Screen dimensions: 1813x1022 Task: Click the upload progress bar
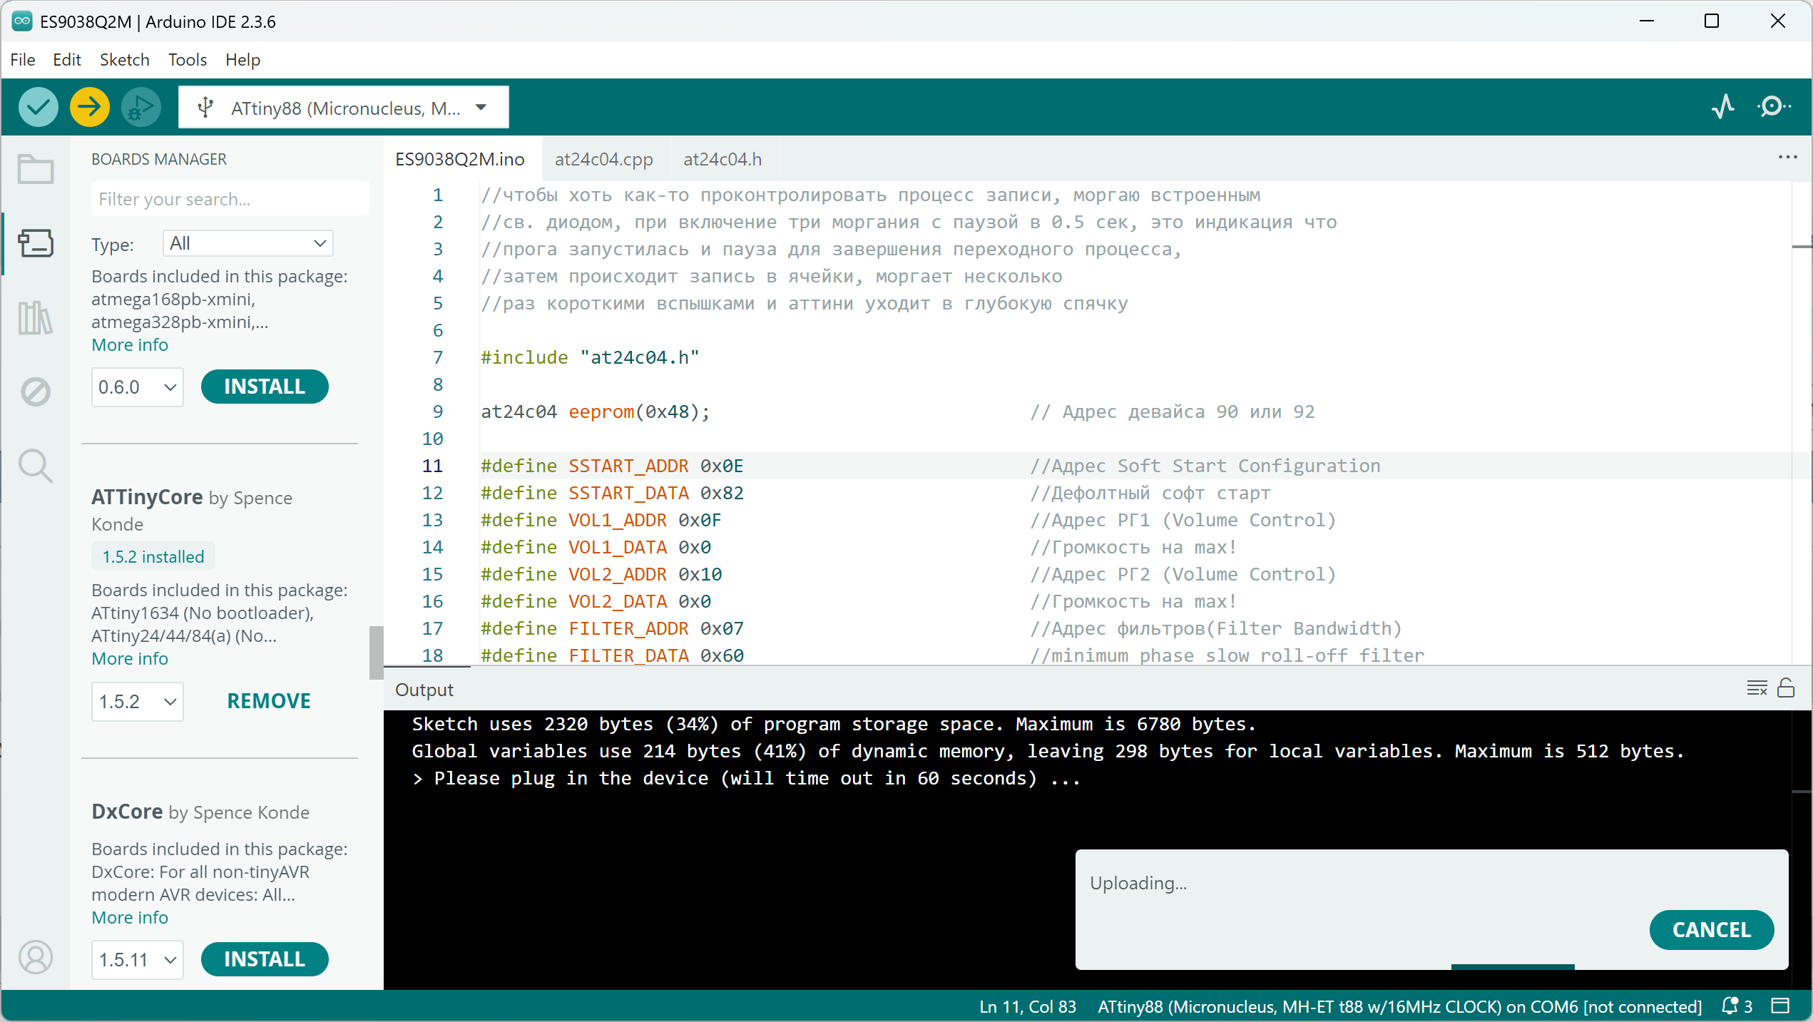[1512, 967]
